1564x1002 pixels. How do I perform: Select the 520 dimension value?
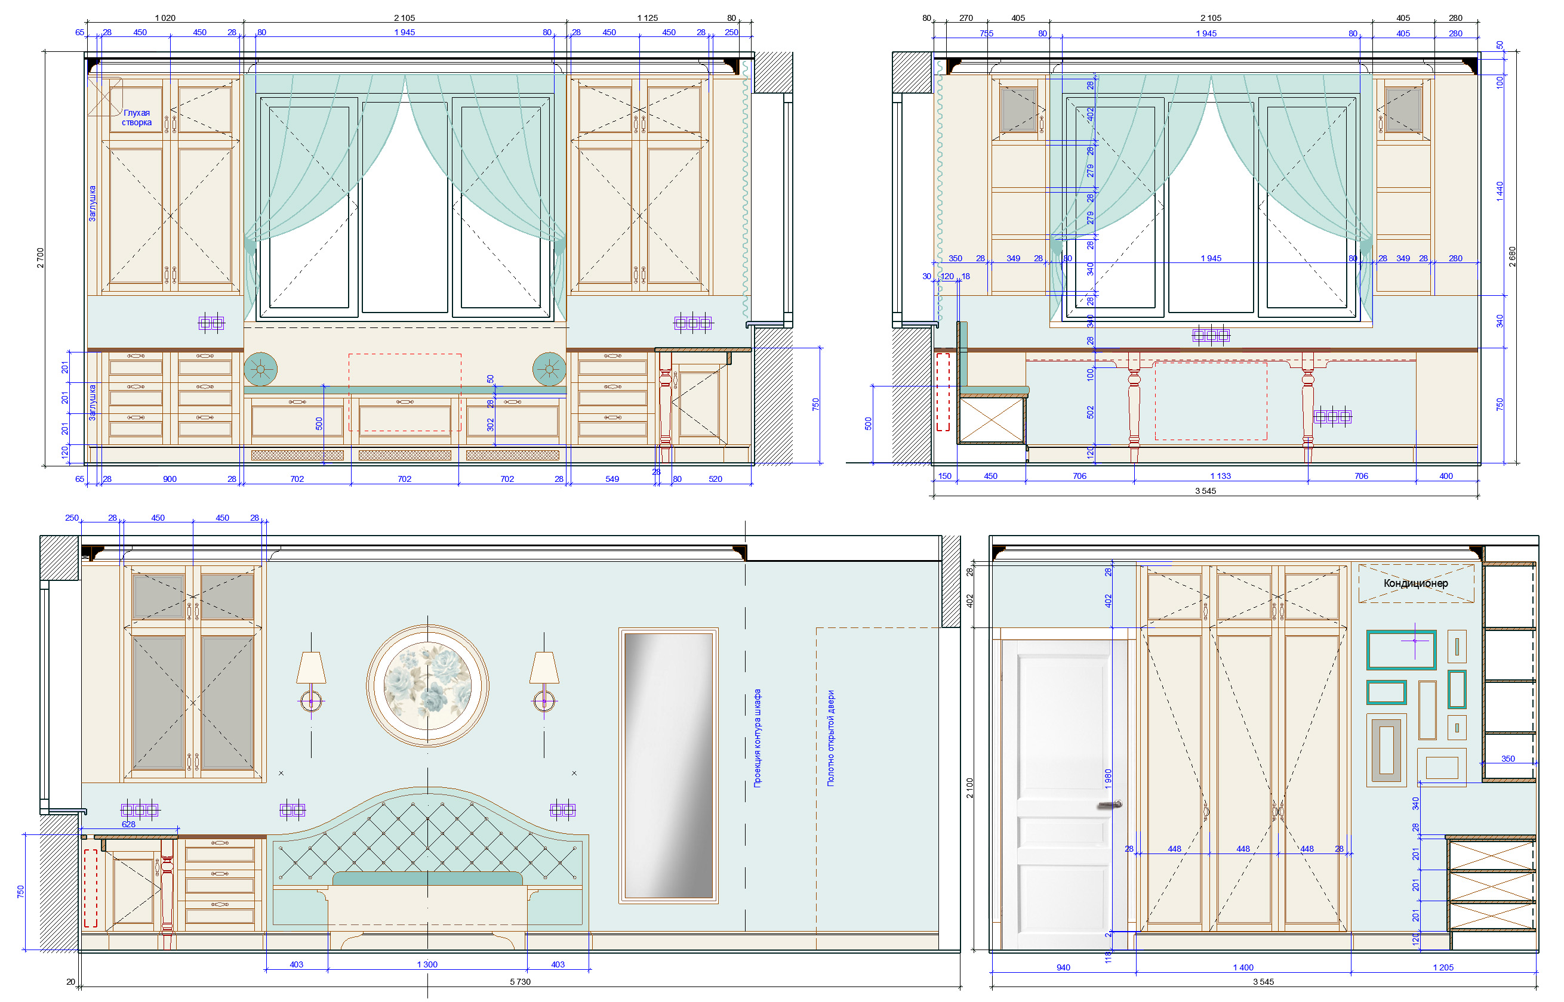715,479
